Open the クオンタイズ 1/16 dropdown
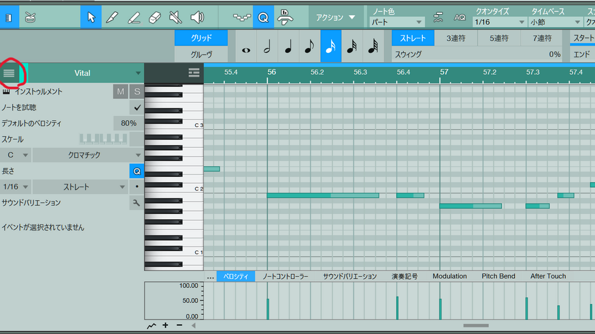The height and width of the screenshot is (334, 595). 500,23
